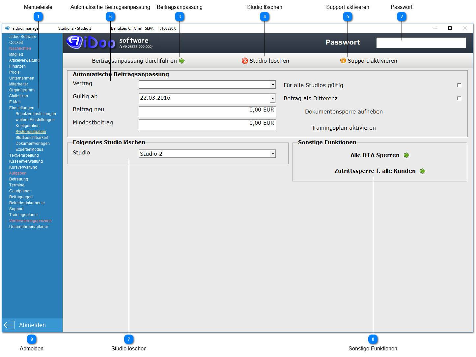Click green arrow next to Zutrittssperre f. alle Kunden

click(x=423, y=171)
